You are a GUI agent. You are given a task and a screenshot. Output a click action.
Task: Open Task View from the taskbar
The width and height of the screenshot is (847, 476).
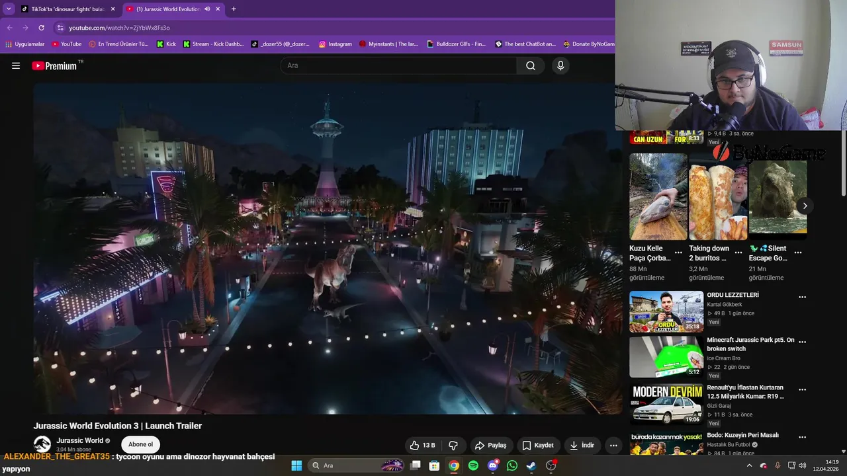pyautogui.click(x=415, y=465)
